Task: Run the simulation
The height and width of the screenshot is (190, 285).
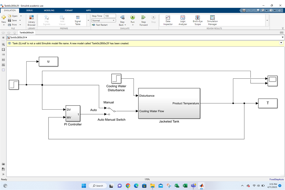Action: [x=133, y=18]
